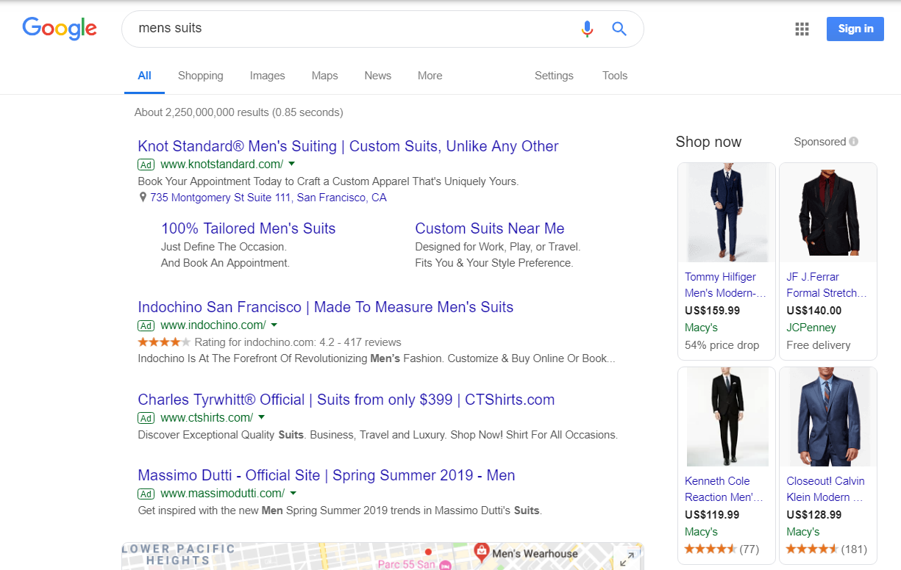This screenshot has height=570, width=901.
Task: Click the www.indochino.com/ URL text
Action: coord(213,325)
